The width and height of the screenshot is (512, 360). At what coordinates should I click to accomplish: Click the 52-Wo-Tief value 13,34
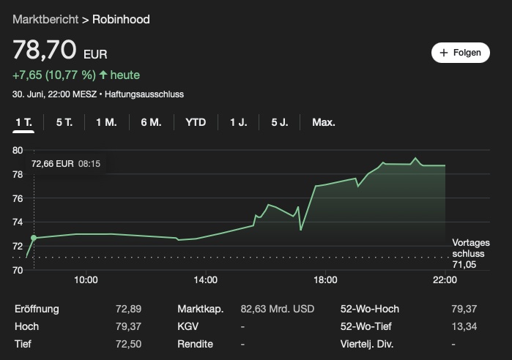464,326
